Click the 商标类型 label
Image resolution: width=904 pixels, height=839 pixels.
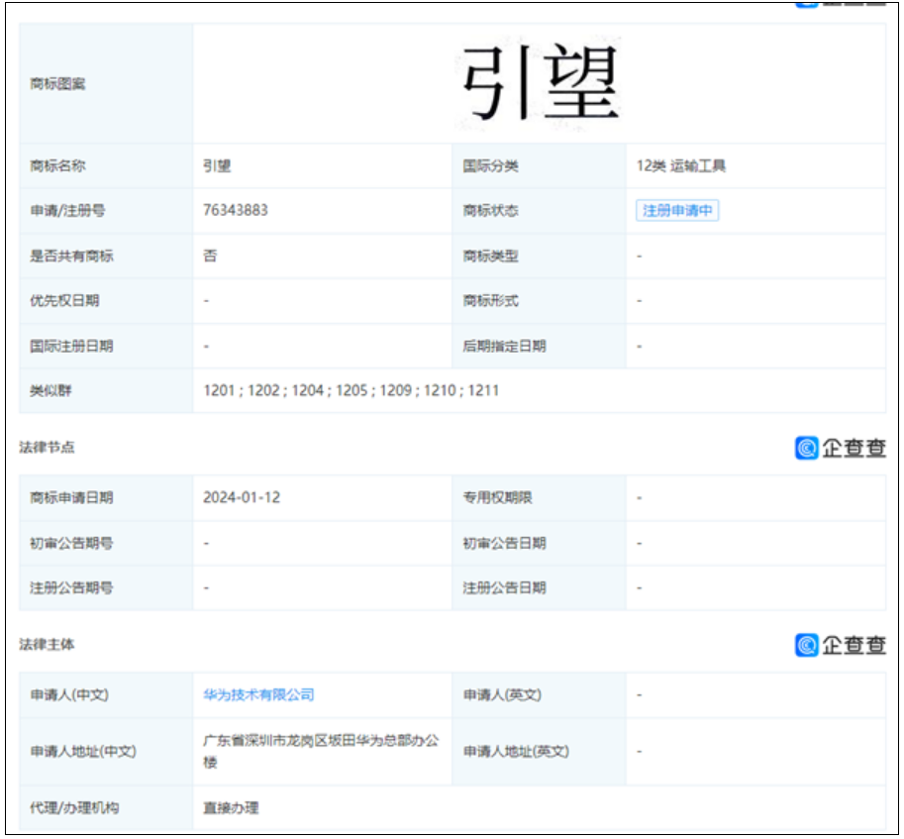[491, 256]
